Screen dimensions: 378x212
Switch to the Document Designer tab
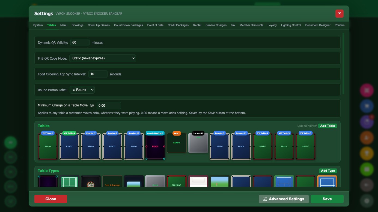tap(318, 25)
